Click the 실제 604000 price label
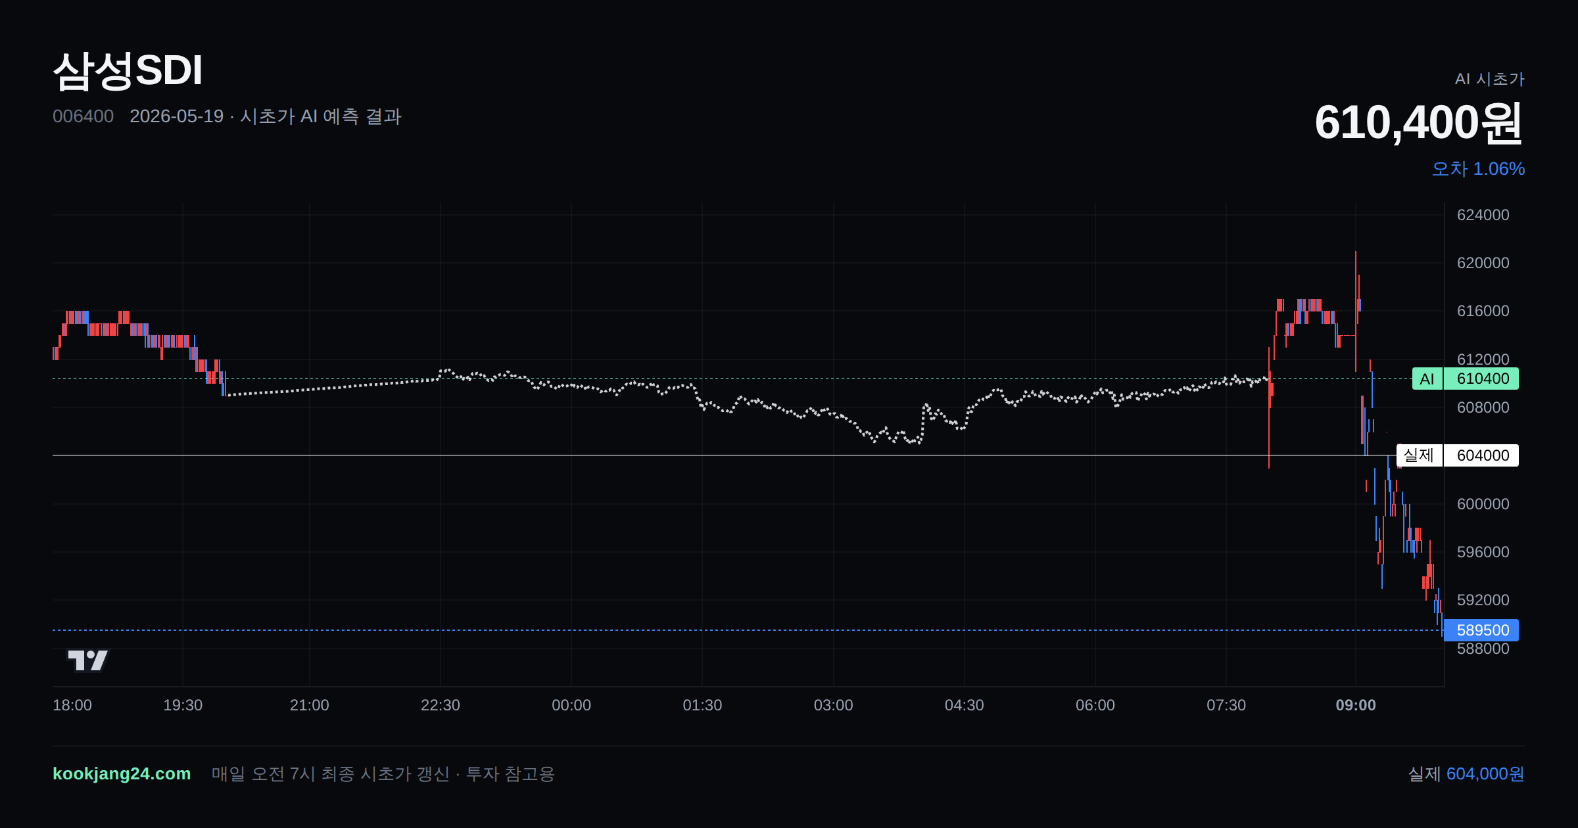The height and width of the screenshot is (828, 1578). pos(1457,455)
